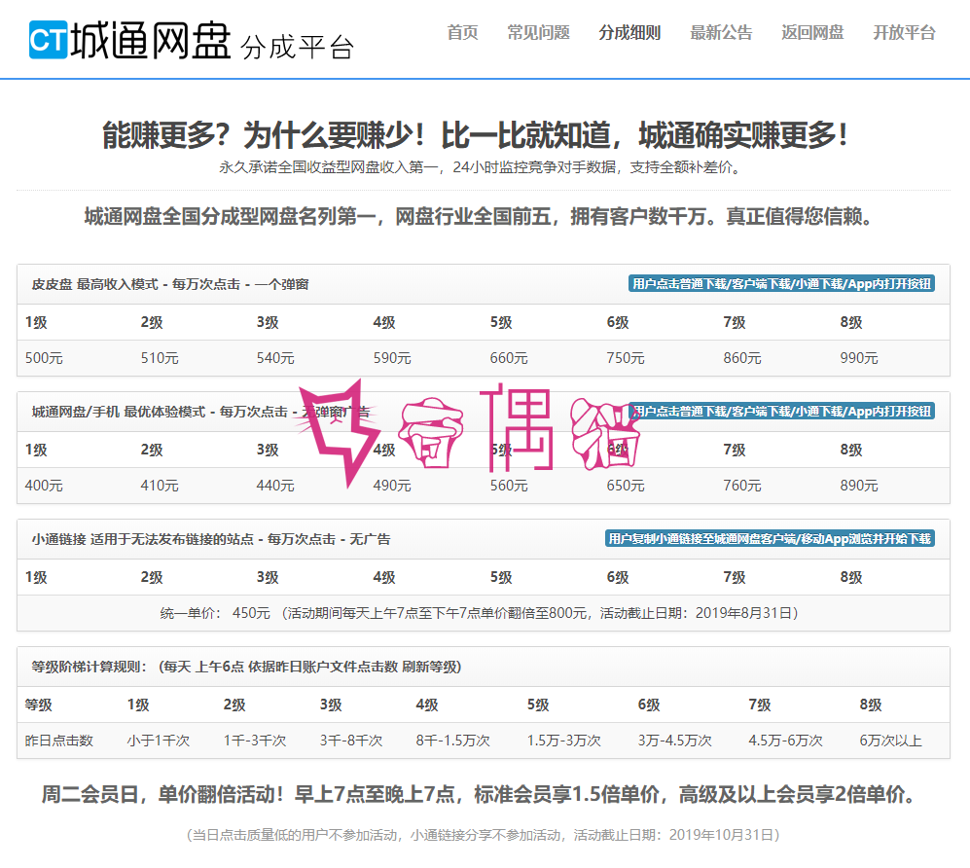Select the 400元 price cell

coord(44,486)
